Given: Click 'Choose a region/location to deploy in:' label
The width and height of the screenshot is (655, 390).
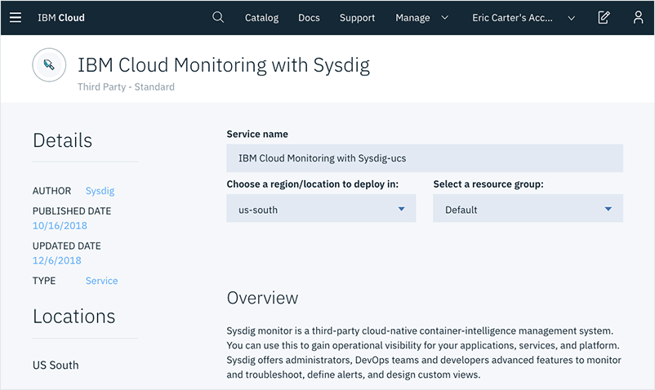Looking at the screenshot, I should [x=313, y=184].
